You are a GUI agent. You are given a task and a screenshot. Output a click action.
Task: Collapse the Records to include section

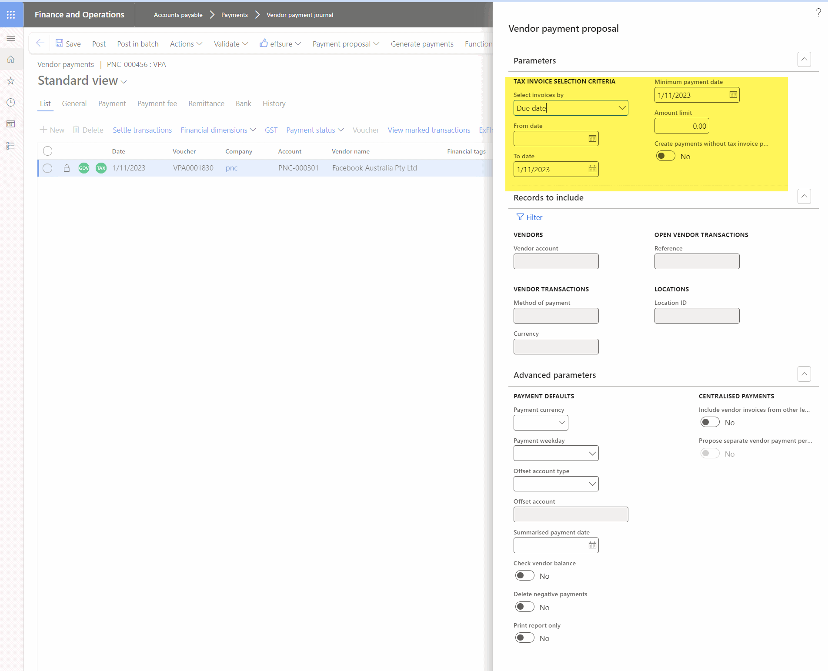click(x=804, y=197)
